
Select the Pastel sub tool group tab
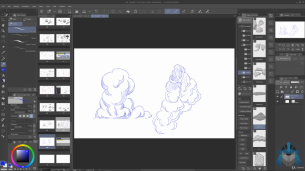pos(29,19)
